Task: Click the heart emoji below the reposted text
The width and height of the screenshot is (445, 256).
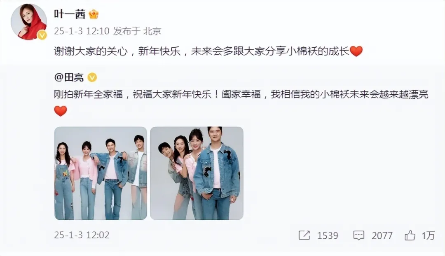Action: [61, 111]
